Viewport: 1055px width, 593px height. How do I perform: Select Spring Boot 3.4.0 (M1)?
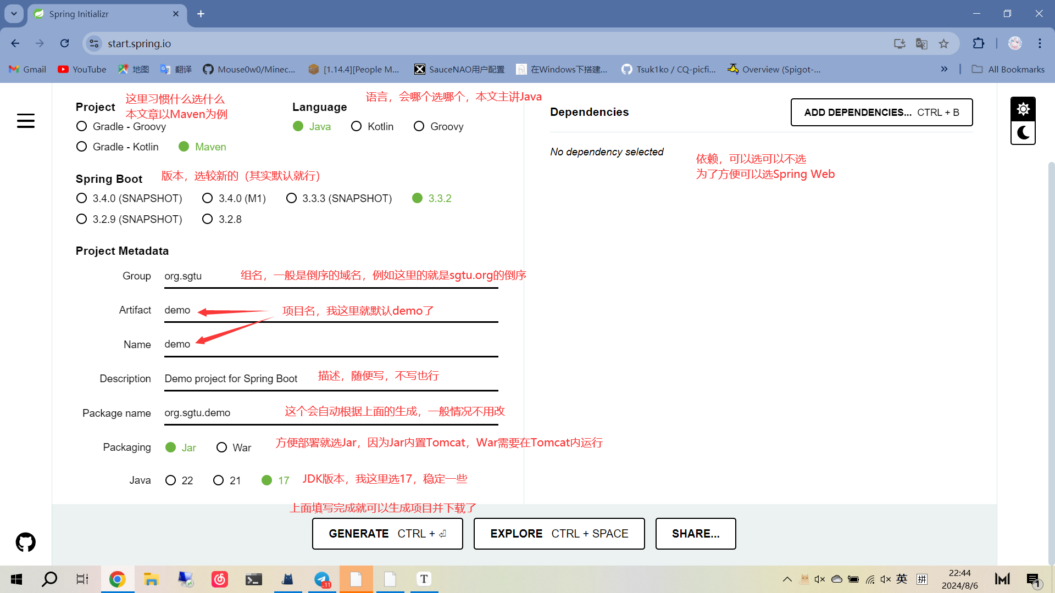[234, 198]
